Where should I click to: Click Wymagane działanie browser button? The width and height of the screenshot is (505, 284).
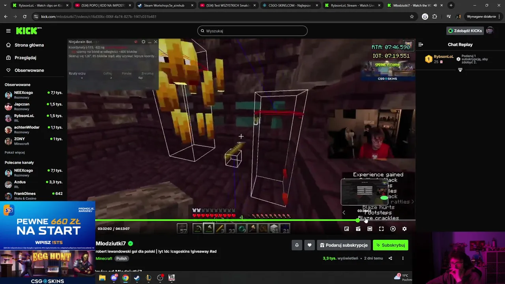coord(484,17)
